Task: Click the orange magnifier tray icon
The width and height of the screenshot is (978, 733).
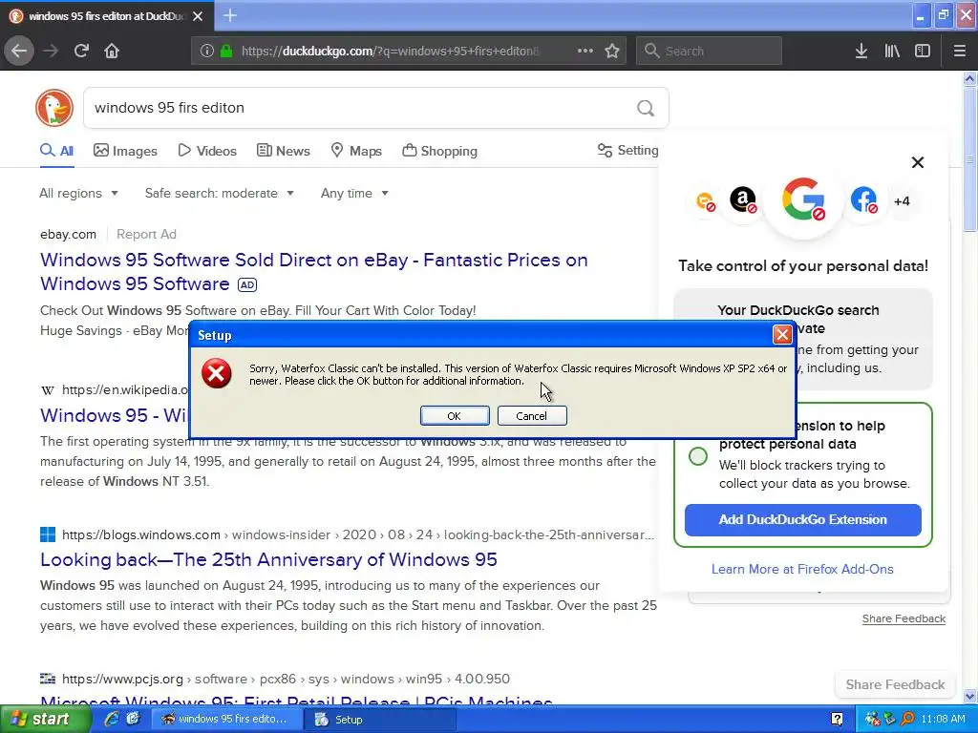Action: click(907, 719)
